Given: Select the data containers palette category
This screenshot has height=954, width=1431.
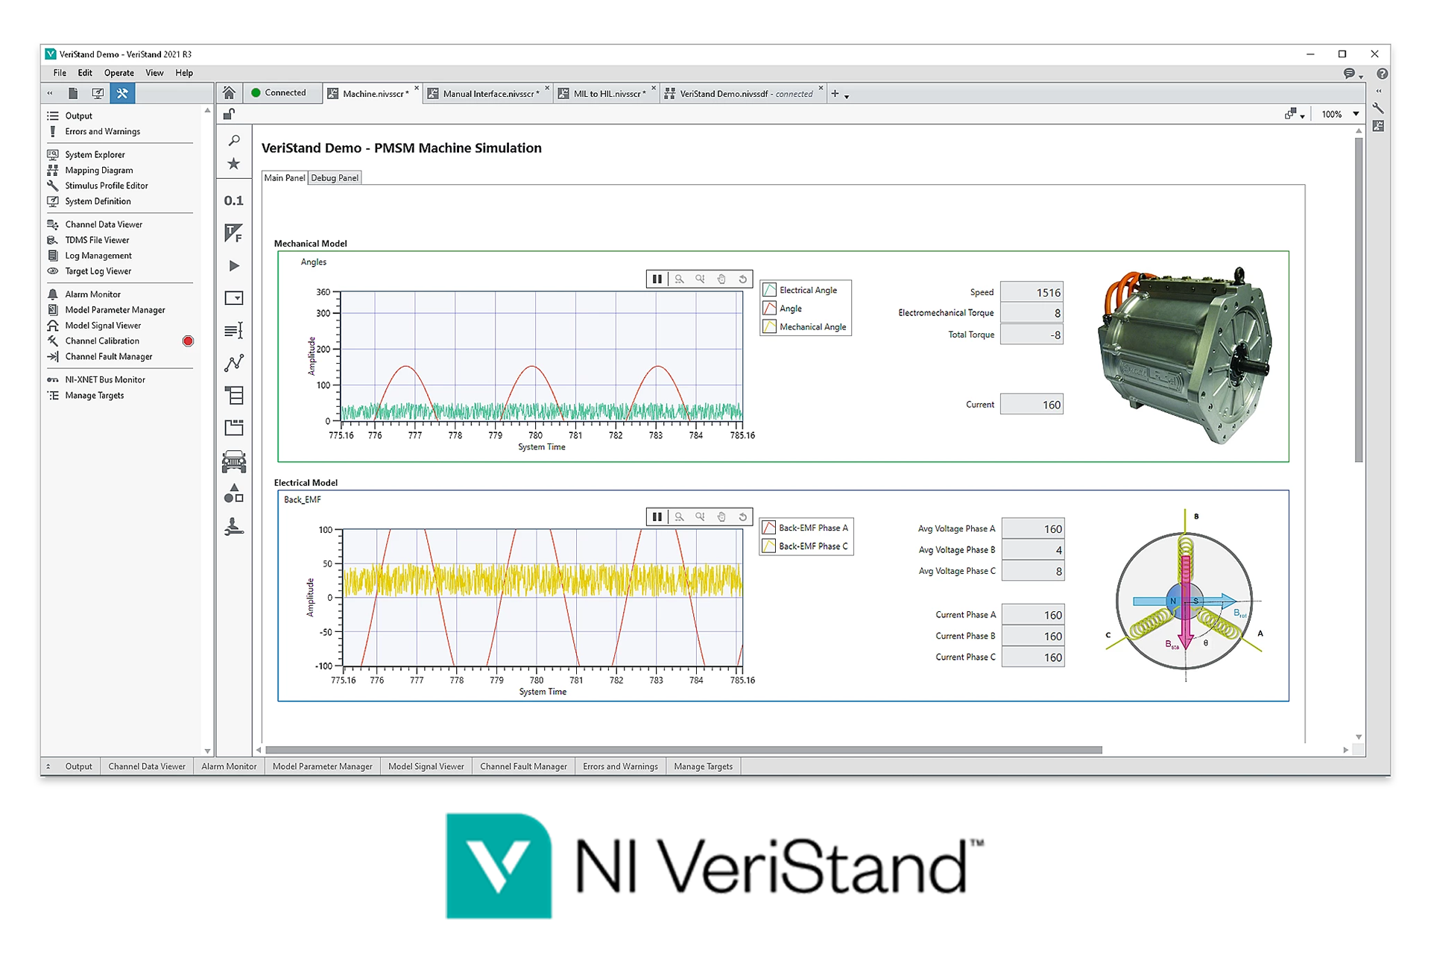Looking at the screenshot, I should click(234, 395).
